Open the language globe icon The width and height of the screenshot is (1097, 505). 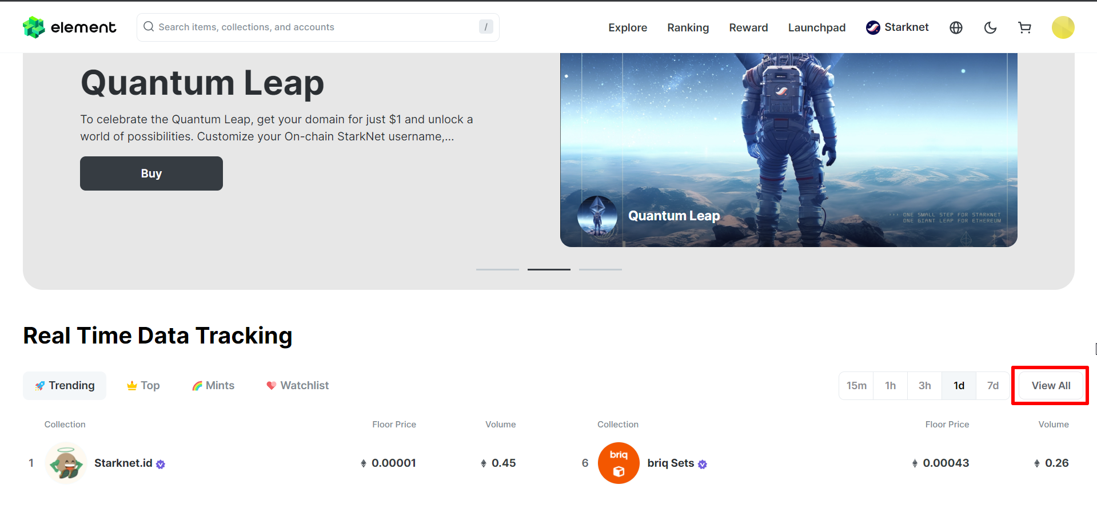[x=956, y=27]
